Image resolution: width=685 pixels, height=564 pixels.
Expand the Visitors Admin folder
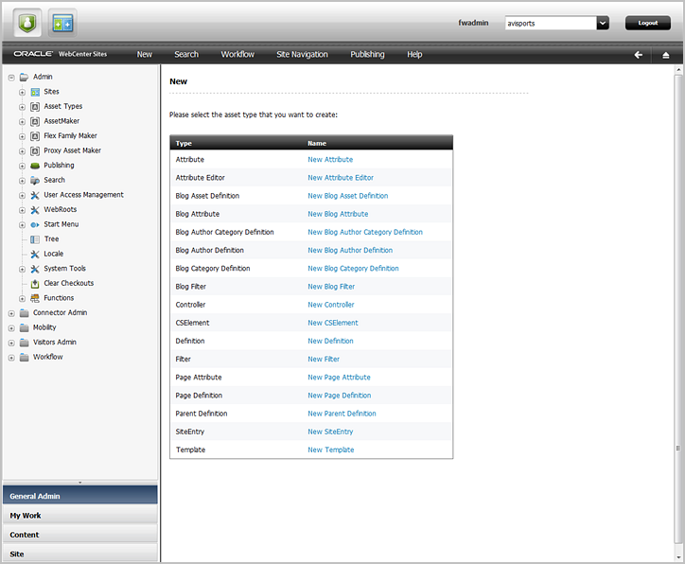[11, 344]
